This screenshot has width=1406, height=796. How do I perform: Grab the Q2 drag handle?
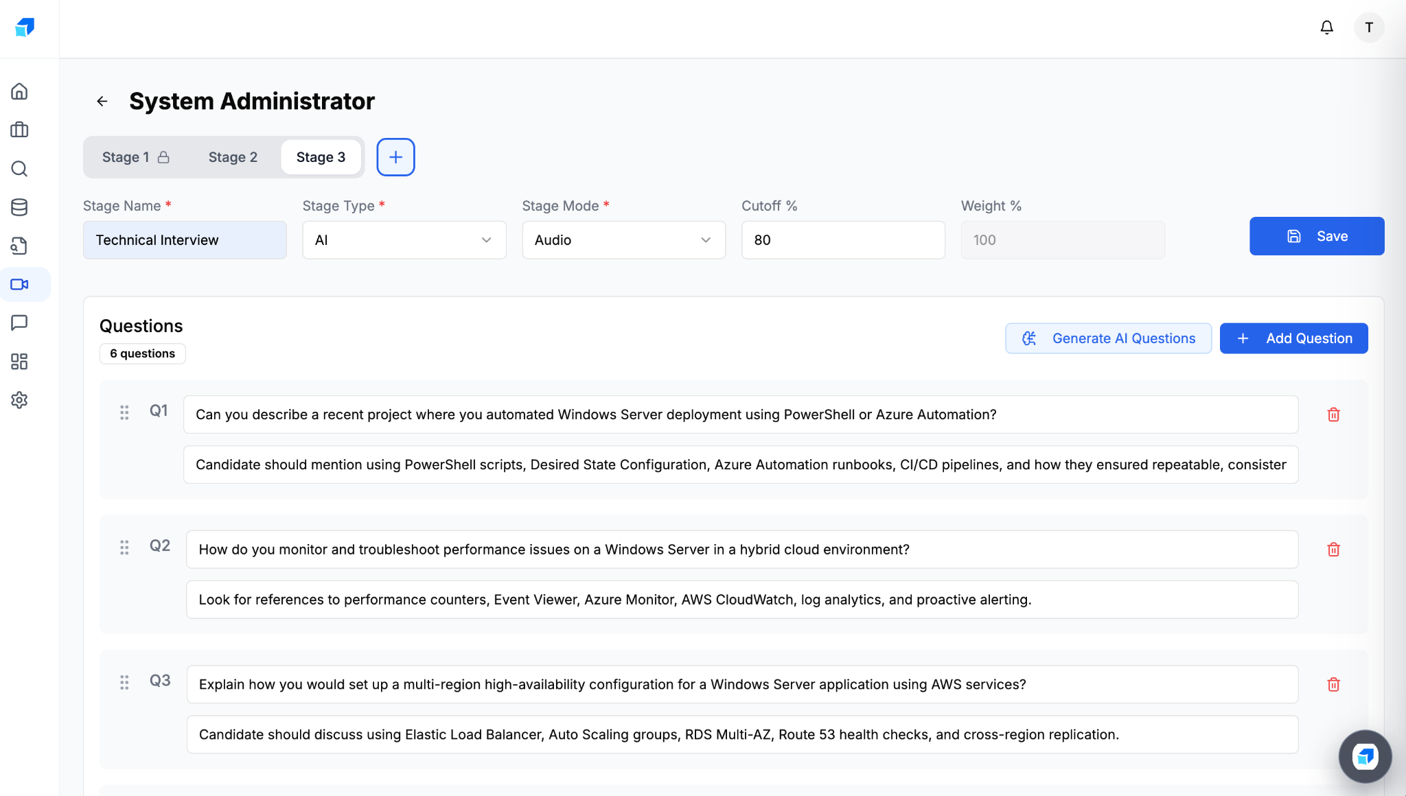(124, 548)
